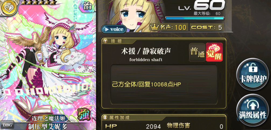Click the experience progress bar
This screenshot has width=271, height=130.
195,18
